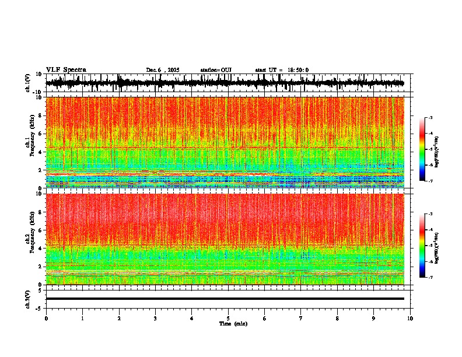Viewport: 462px width, 357px height.
Task: Click the ch.2 'Frequency (kHz)' axis label
Action: pyautogui.click(x=32, y=232)
